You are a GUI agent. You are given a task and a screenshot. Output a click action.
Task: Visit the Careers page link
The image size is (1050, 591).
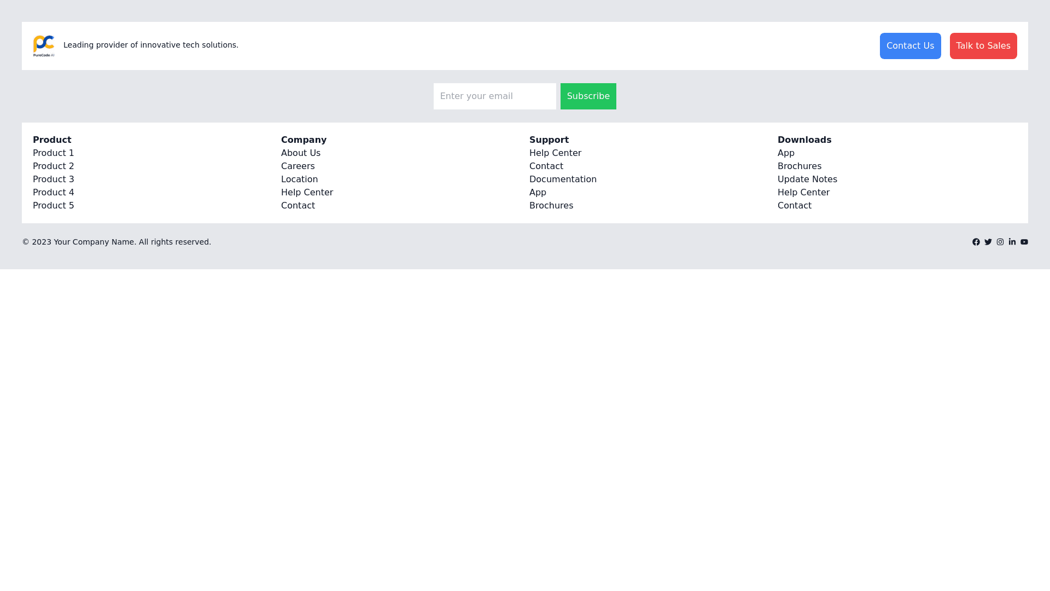point(298,166)
